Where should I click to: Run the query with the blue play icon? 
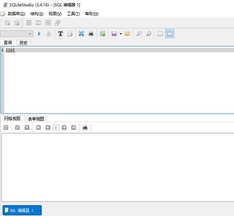[39, 34]
